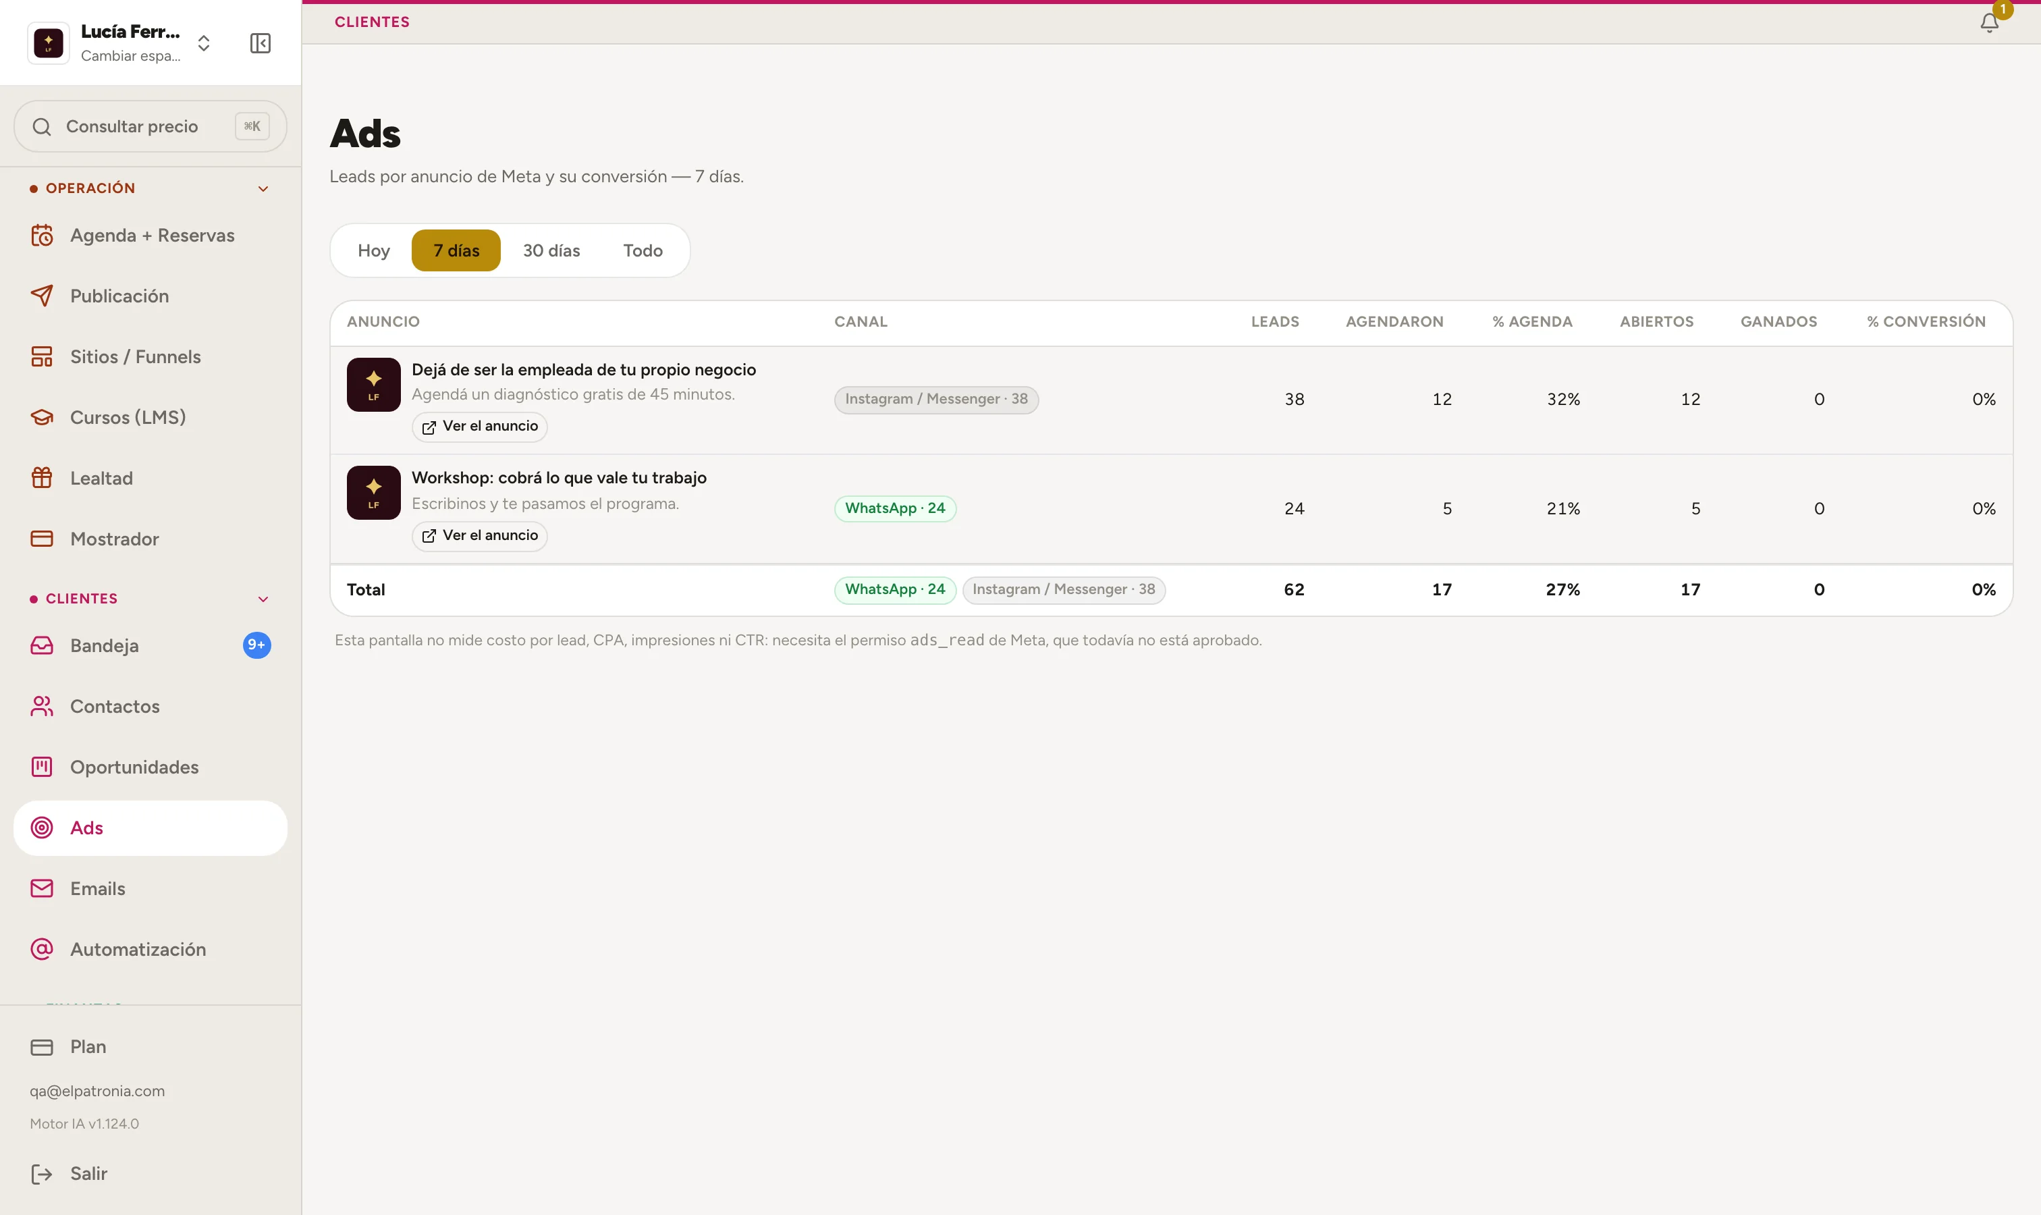Screen dimensions: 2041x1215
Task: Open Oportunidades board
Action: click(151, 767)
